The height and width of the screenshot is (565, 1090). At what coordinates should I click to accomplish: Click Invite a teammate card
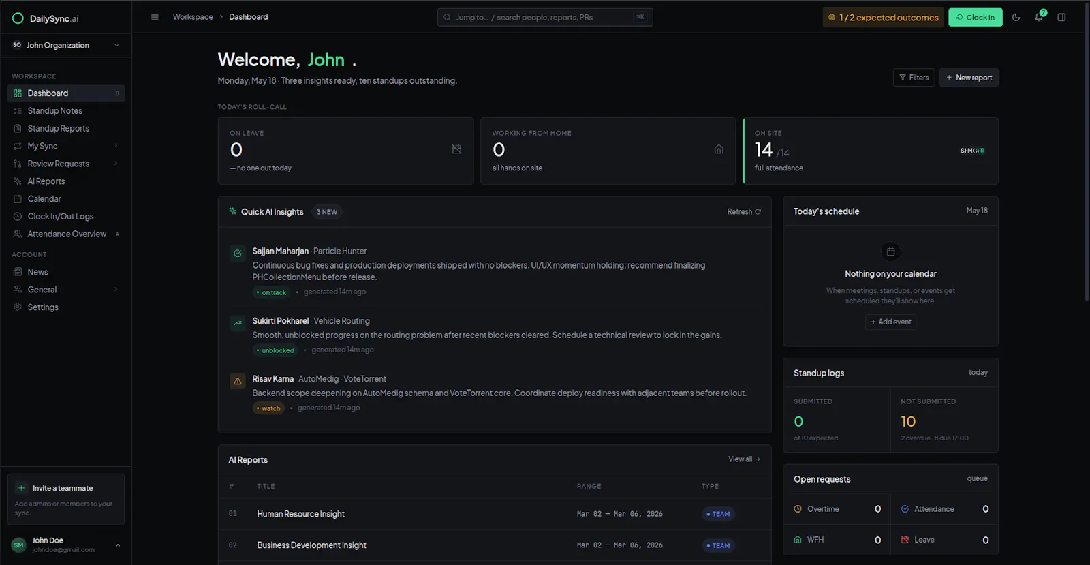66,500
